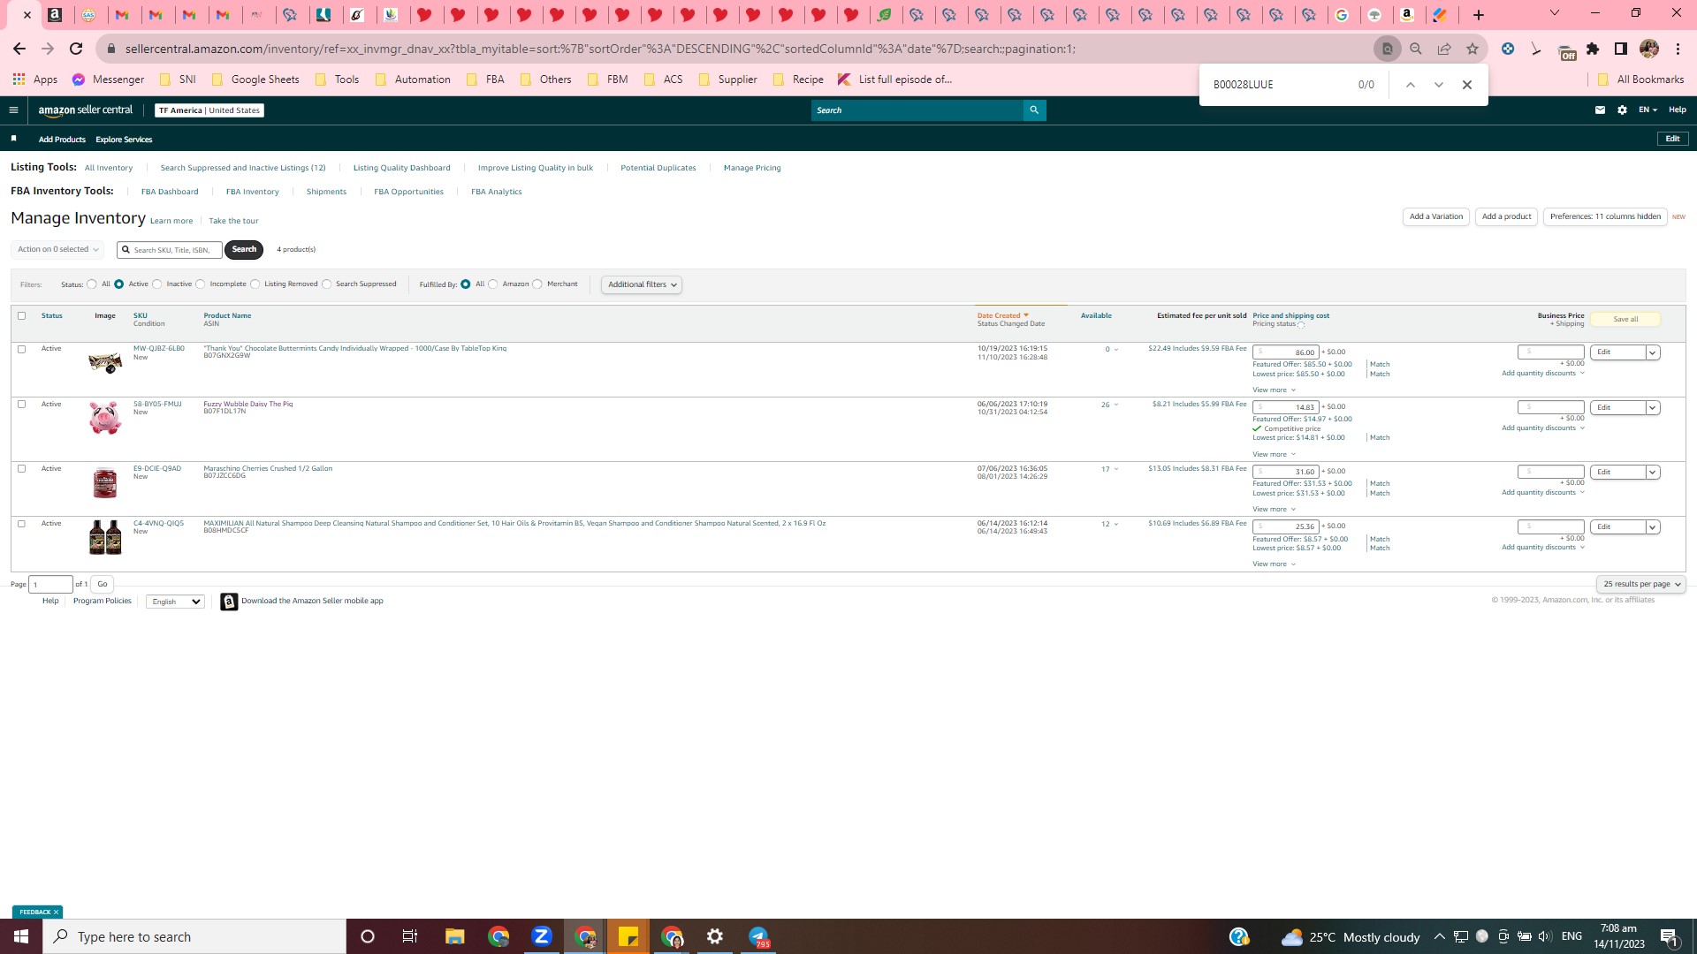The image size is (1697, 954).
Task: Go to next find-in-page match
Action: 1439,85
